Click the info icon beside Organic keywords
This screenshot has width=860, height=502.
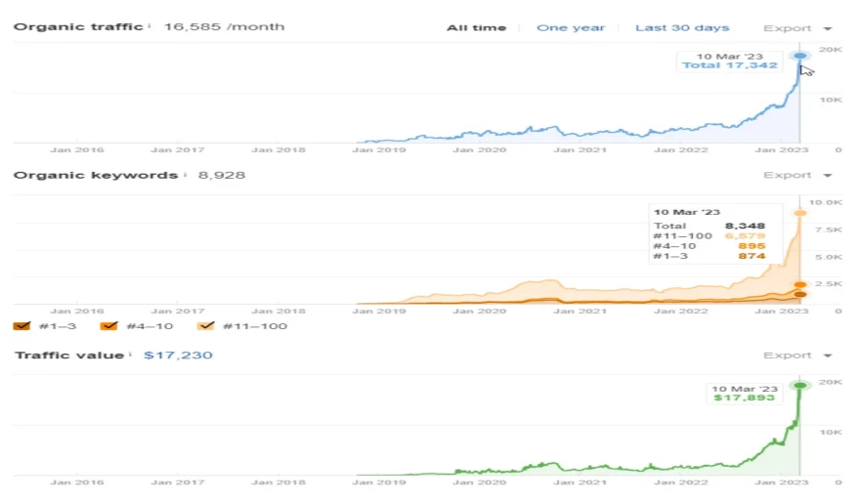point(185,175)
